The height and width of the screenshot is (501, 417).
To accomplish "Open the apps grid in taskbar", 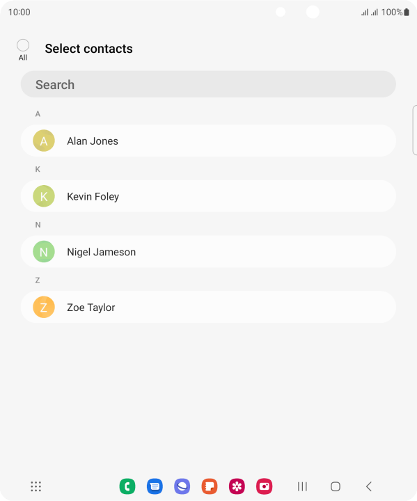I will pos(36,486).
